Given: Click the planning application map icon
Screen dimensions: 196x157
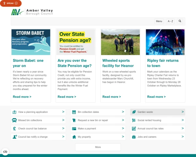Looking at the screenshot, I should click(14, 112).
